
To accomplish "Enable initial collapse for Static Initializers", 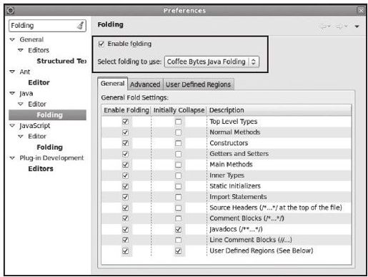I will click(x=178, y=186).
